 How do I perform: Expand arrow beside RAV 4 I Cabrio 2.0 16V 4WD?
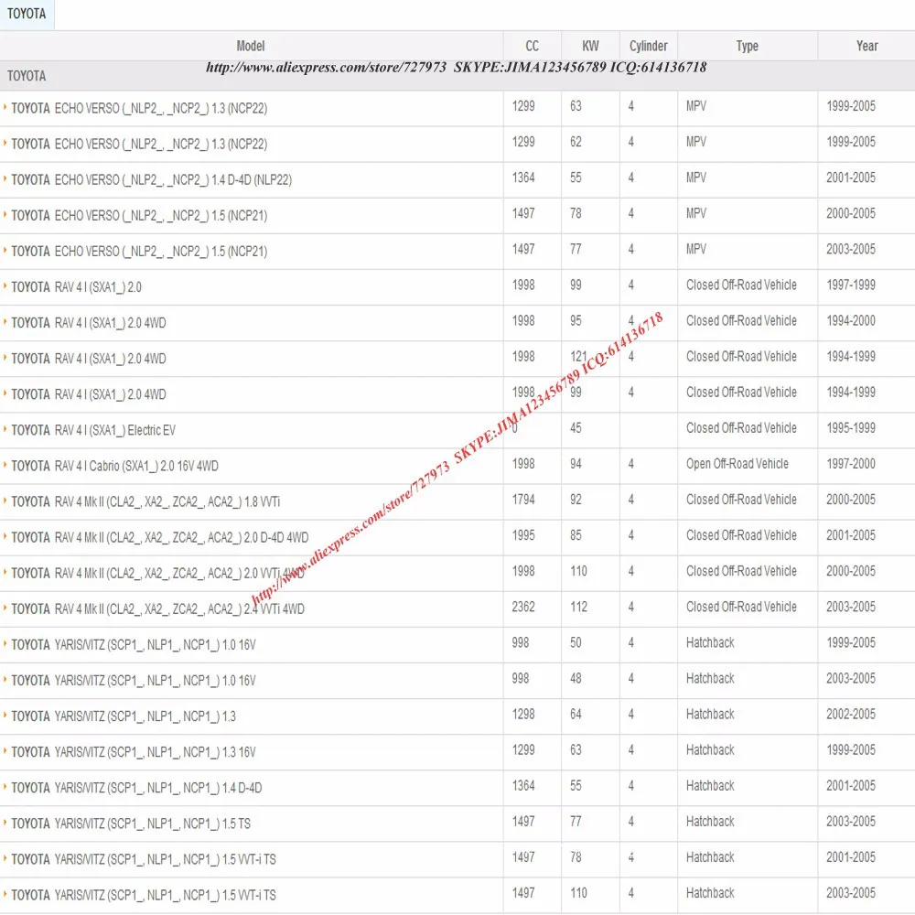pos(5,465)
